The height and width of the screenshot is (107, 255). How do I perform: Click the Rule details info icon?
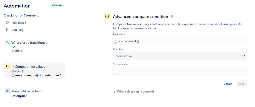[x=7, y=23]
